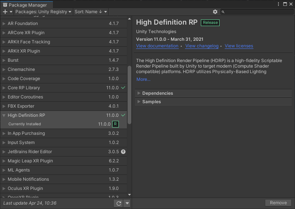The image size is (295, 209).
Task: Expand the Dependencies section
Action: pos(139,93)
